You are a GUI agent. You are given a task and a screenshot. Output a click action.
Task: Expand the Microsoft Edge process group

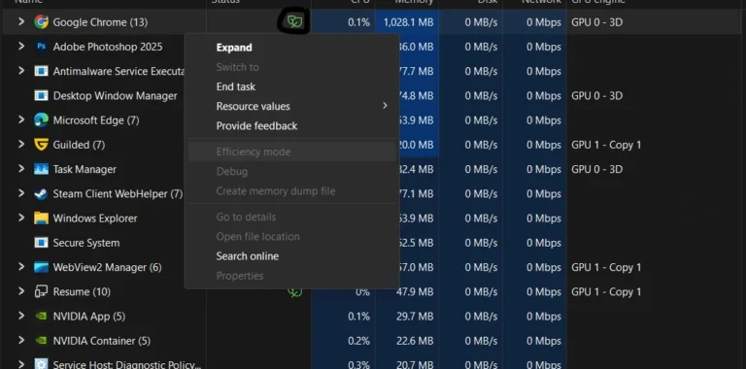click(21, 120)
